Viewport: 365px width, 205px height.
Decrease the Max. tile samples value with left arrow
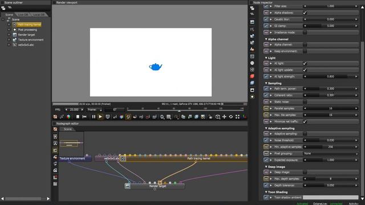(305, 115)
